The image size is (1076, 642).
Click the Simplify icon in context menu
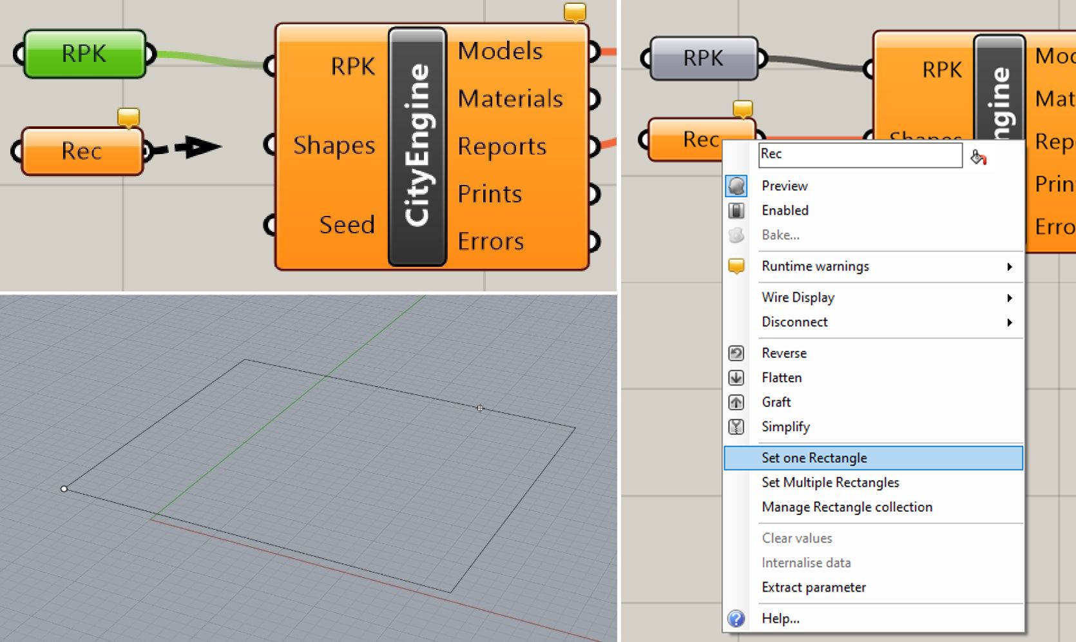(736, 426)
